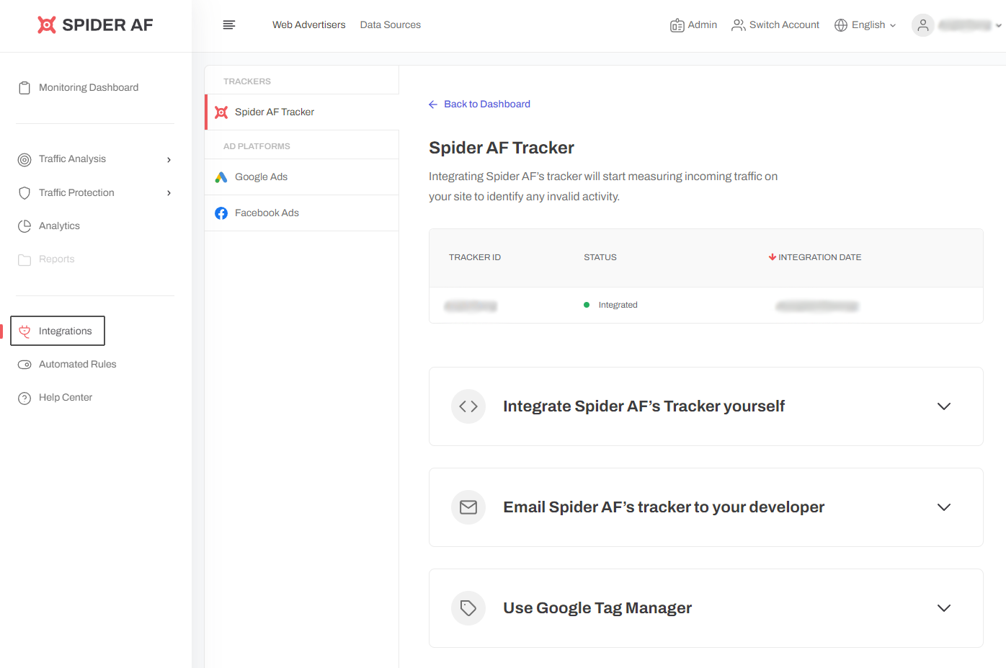
Task: Click the Spider AF logo
Action: point(95,25)
